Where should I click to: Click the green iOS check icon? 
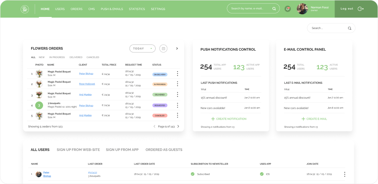point(262,174)
